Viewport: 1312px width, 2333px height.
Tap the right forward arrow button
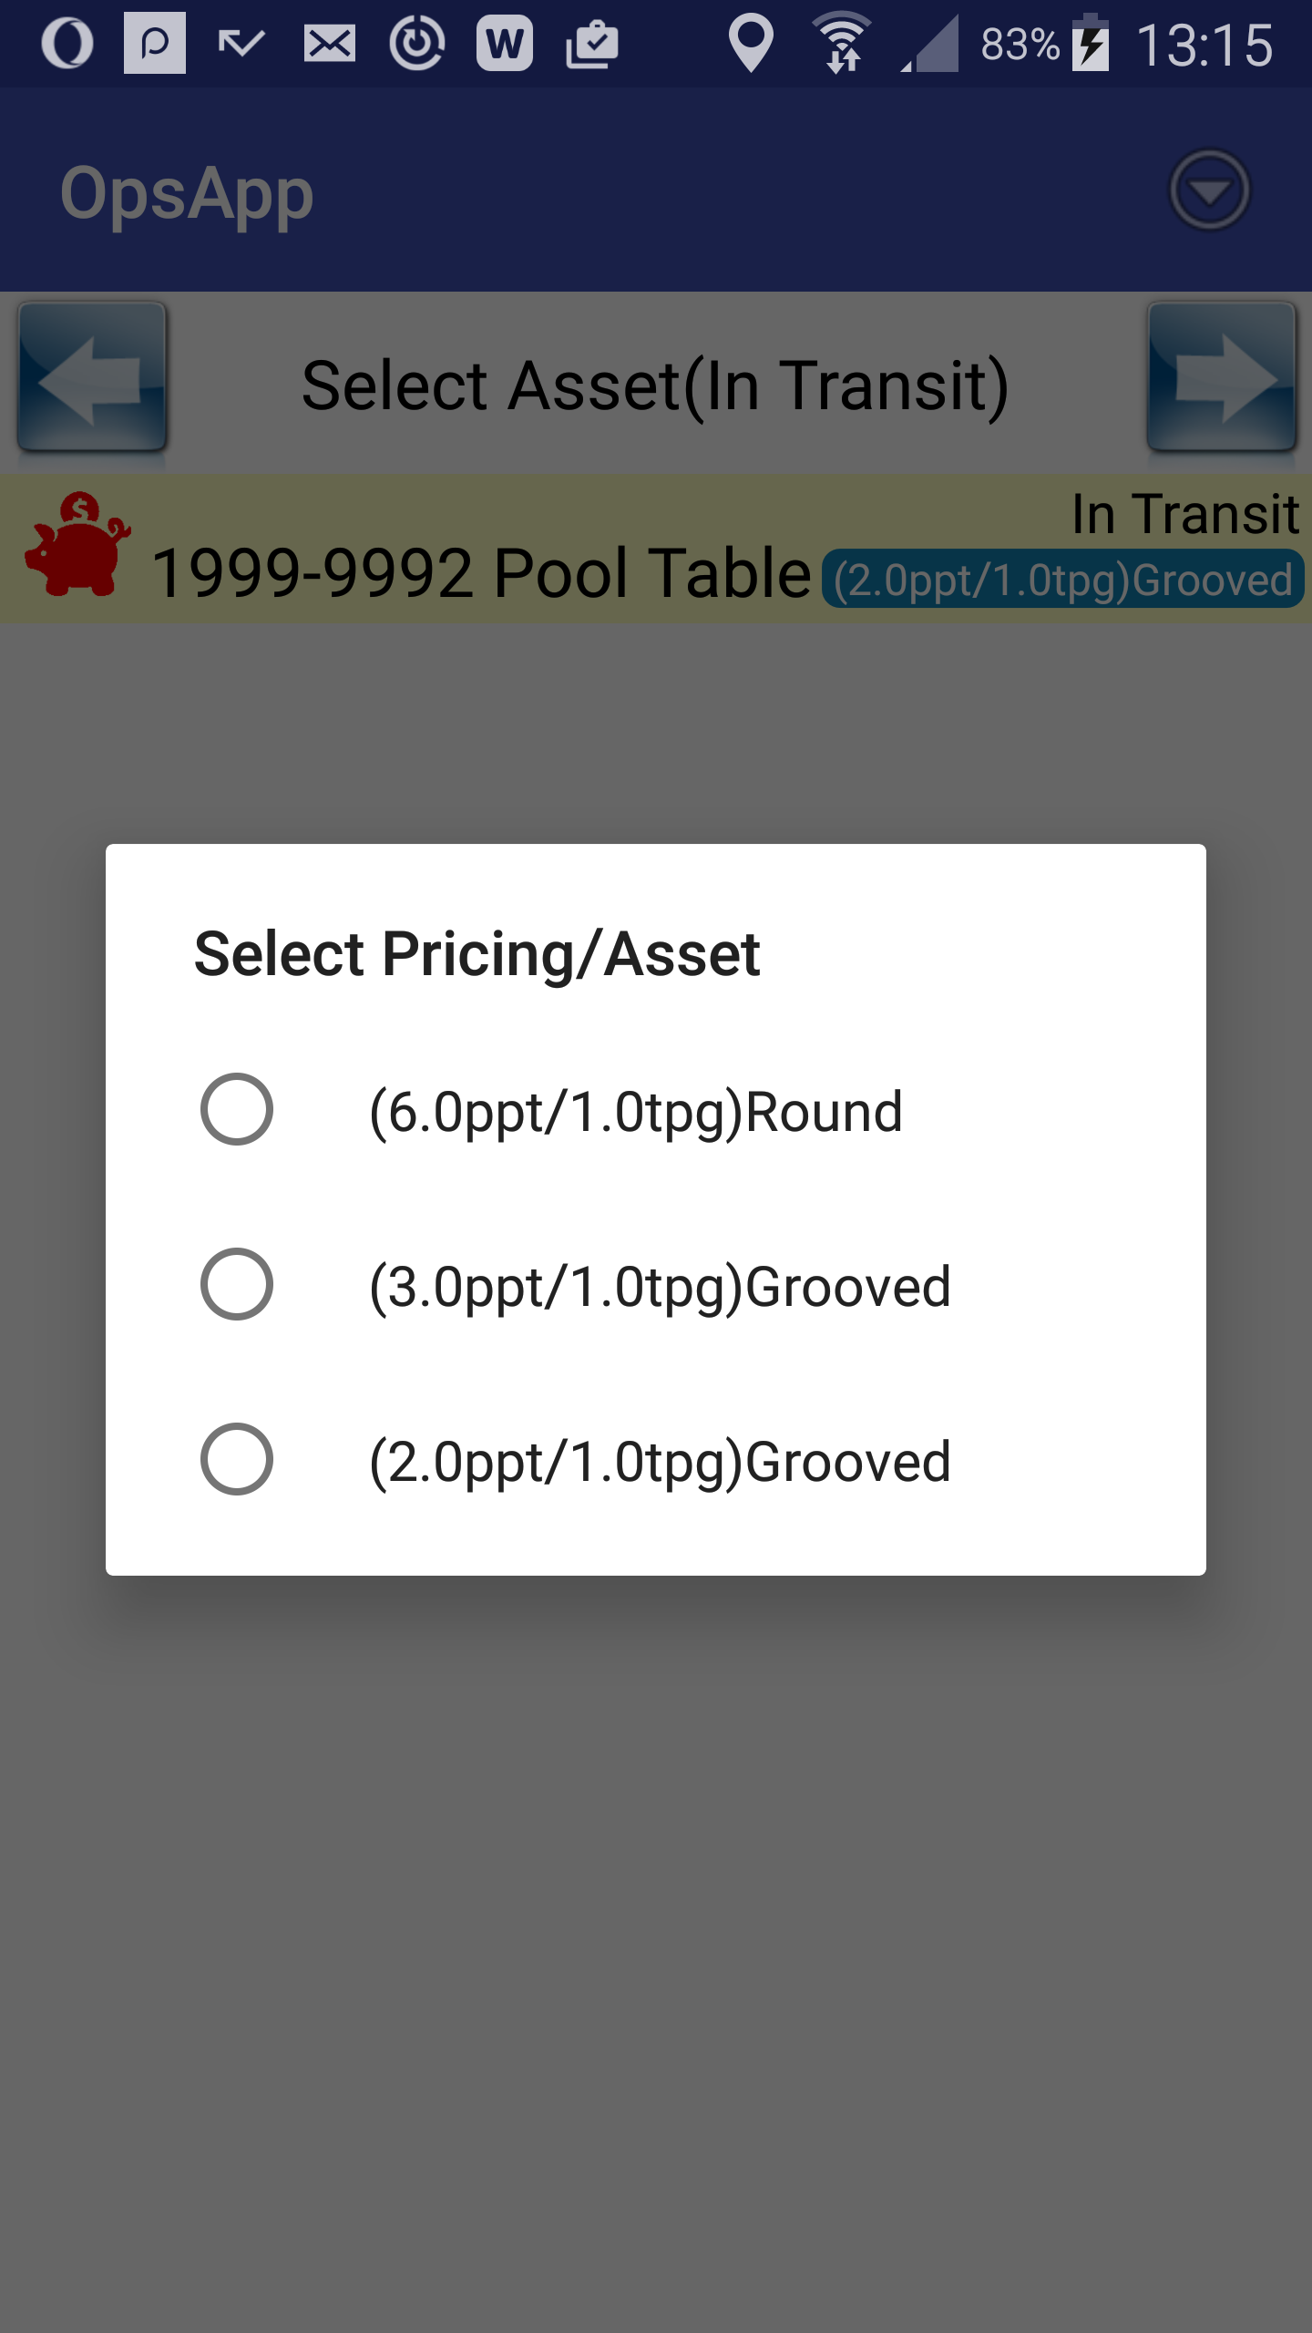point(1222,377)
